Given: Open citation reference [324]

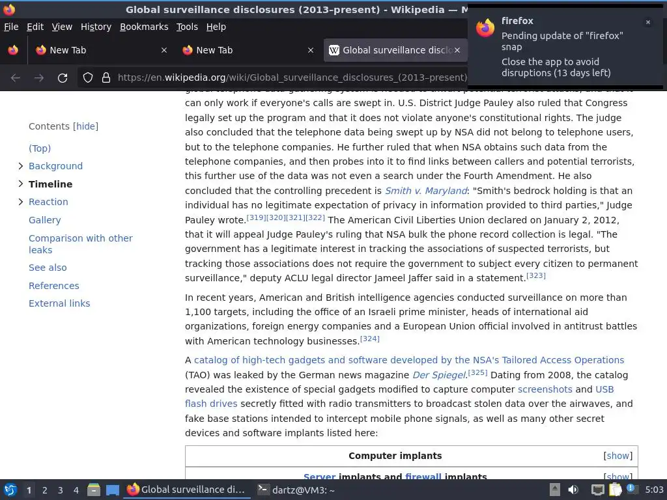Looking at the screenshot, I should click(x=370, y=339).
